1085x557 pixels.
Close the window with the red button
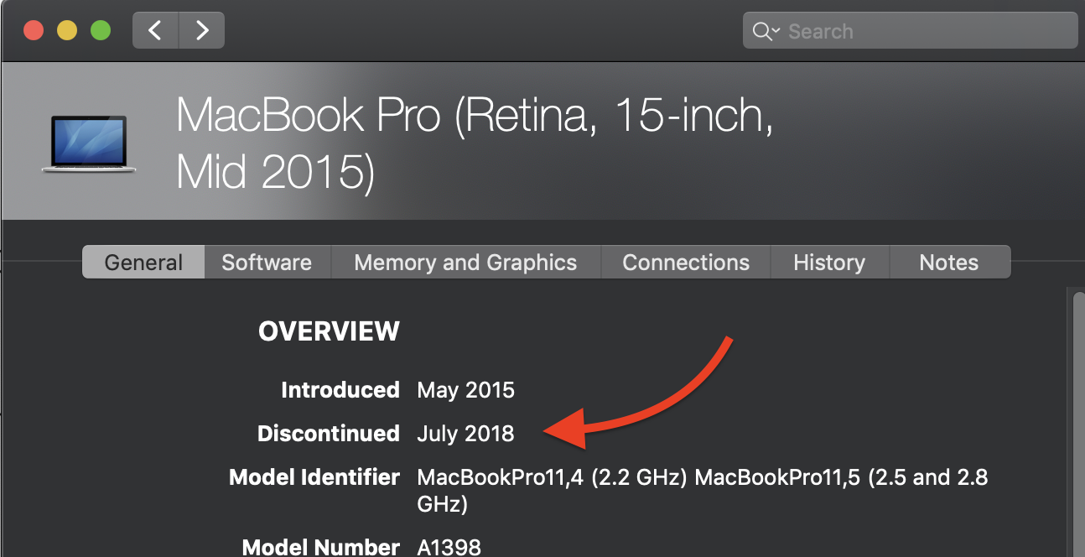click(x=34, y=31)
